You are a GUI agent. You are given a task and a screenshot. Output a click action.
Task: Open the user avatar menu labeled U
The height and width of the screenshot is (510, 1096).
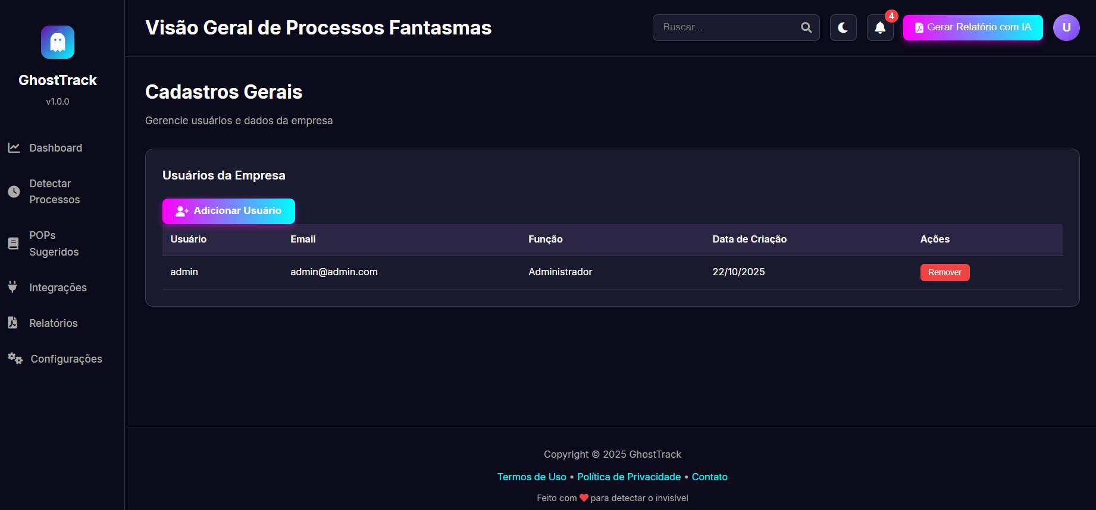point(1066,28)
